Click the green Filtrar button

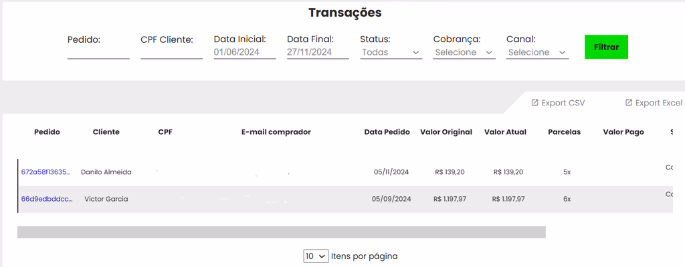(x=606, y=47)
